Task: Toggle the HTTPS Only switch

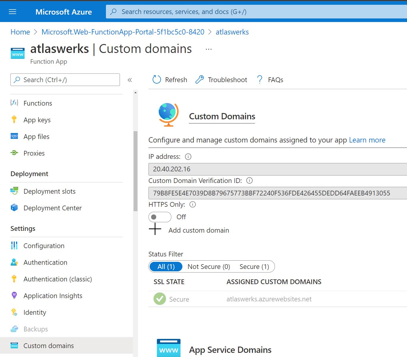Action: click(x=160, y=217)
